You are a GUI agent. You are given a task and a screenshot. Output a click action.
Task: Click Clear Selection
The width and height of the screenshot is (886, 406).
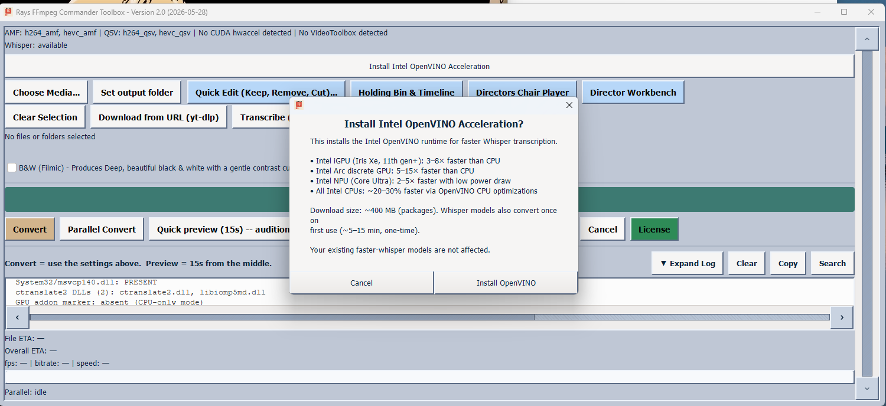coord(45,117)
